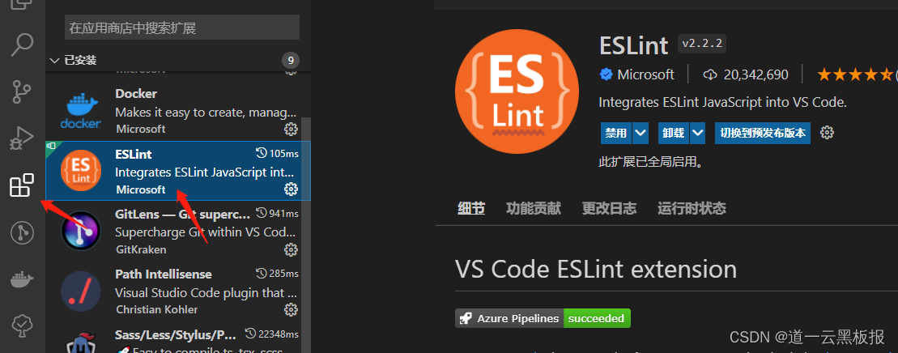This screenshot has height=353, width=898.
Task: Click Microsoft publisher link on details page
Action: [645, 74]
